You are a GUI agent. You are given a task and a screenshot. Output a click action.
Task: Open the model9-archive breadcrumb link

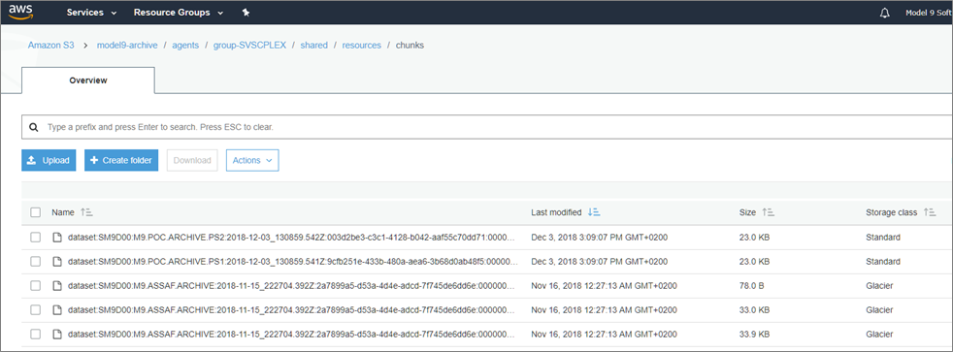point(127,46)
